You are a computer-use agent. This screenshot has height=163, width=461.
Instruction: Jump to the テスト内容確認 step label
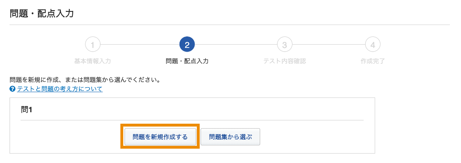pos(285,61)
